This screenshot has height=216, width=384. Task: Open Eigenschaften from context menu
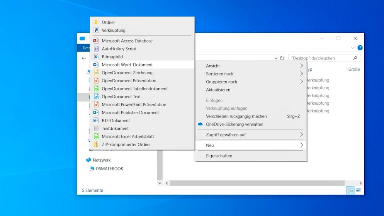[251, 156]
